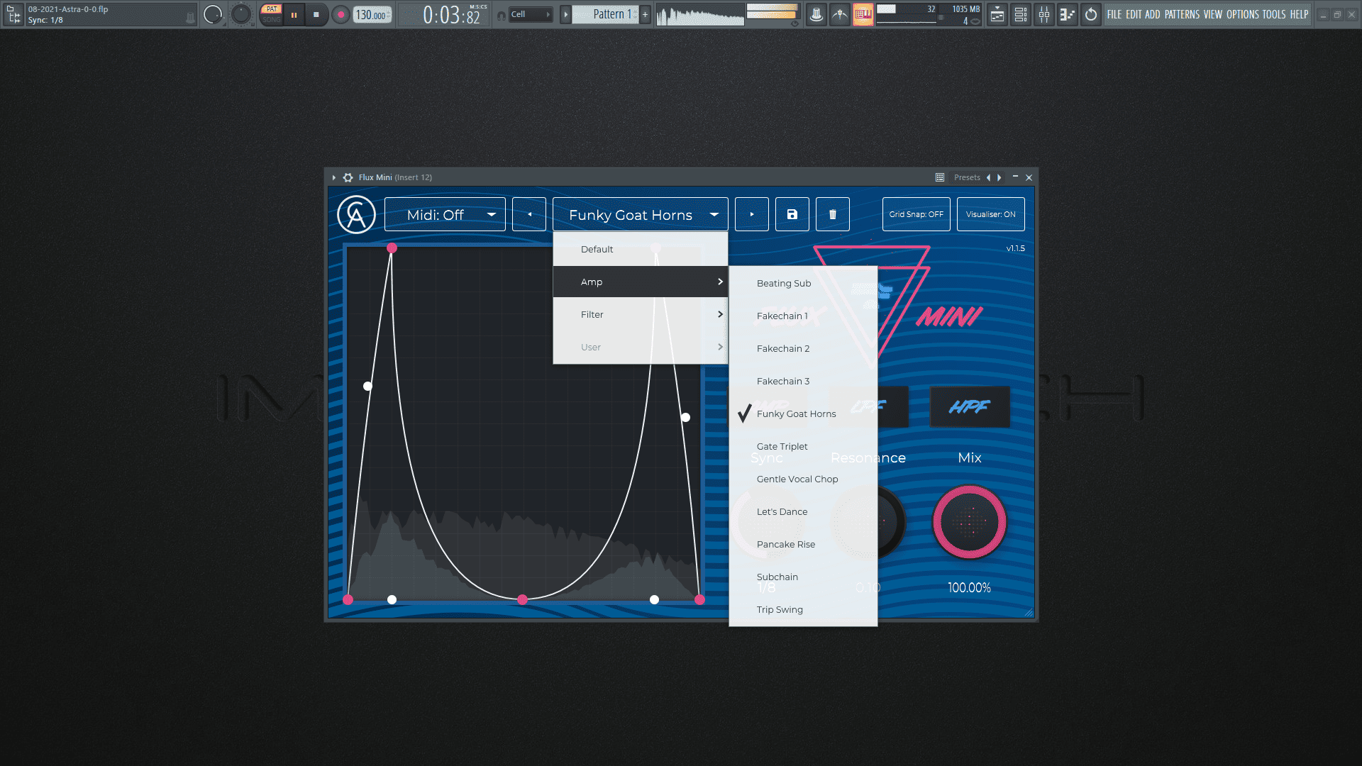The image size is (1362, 766).
Task: Add a new pattern with plus button
Action: click(x=646, y=14)
